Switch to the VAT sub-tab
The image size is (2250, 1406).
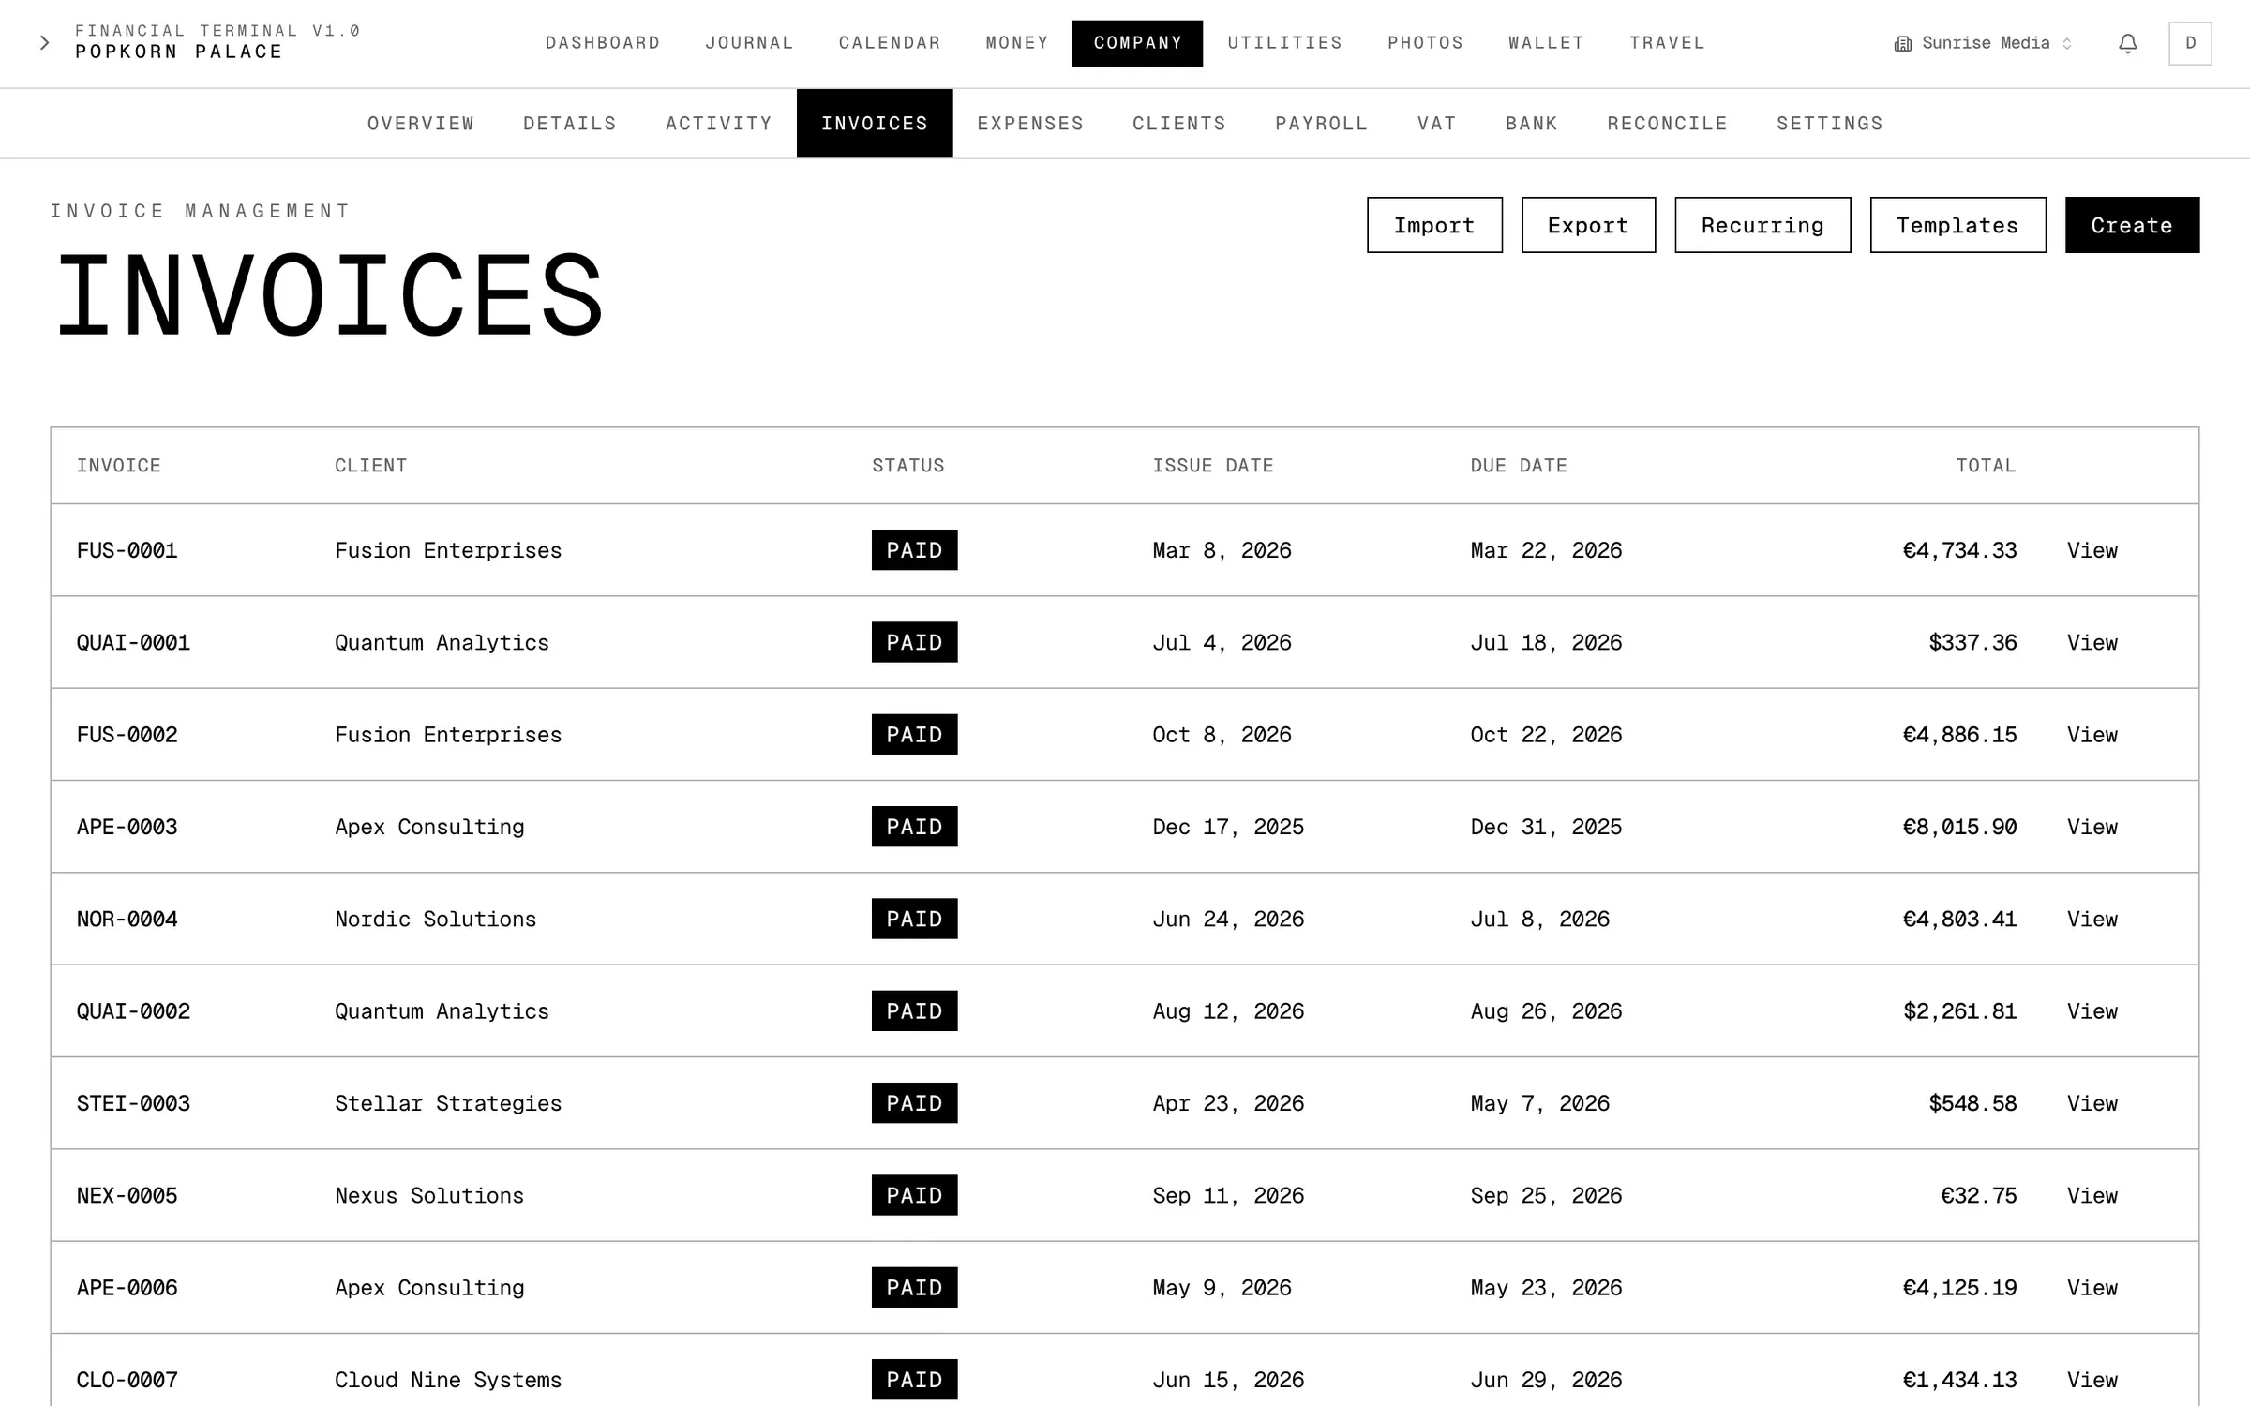(x=1437, y=124)
